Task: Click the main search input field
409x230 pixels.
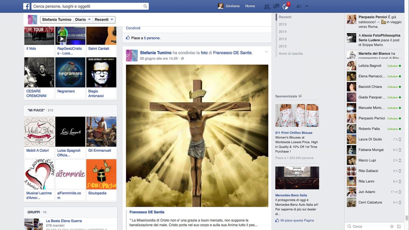Action: click(x=87, y=6)
